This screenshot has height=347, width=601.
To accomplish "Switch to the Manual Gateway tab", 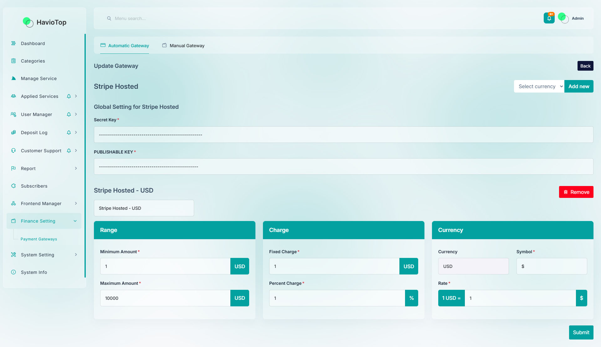I will 183,46.
